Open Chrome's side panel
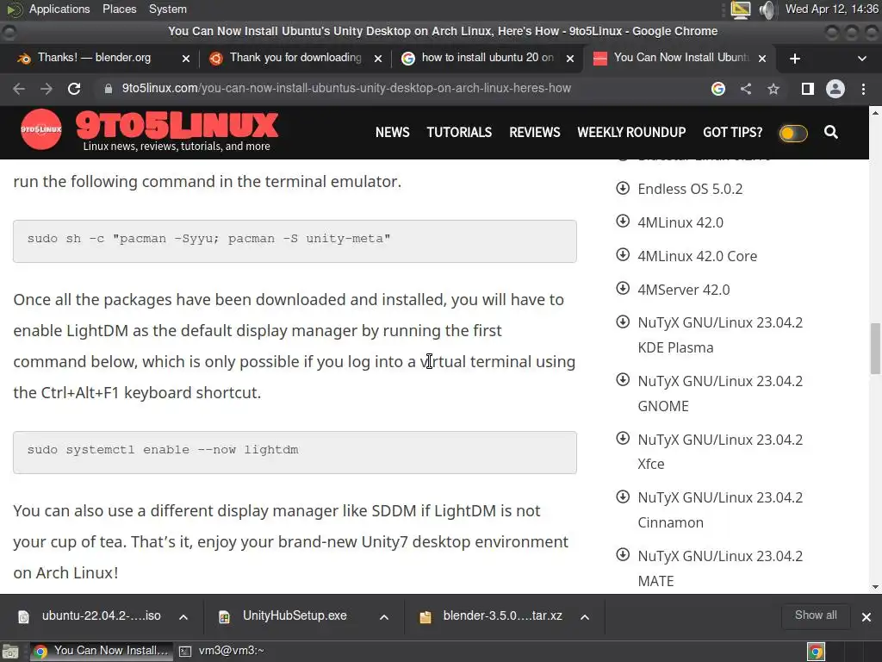The width and height of the screenshot is (882, 662). click(808, 89)
